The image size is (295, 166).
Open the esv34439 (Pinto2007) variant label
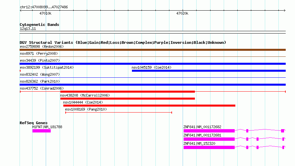tap(40, 60)
